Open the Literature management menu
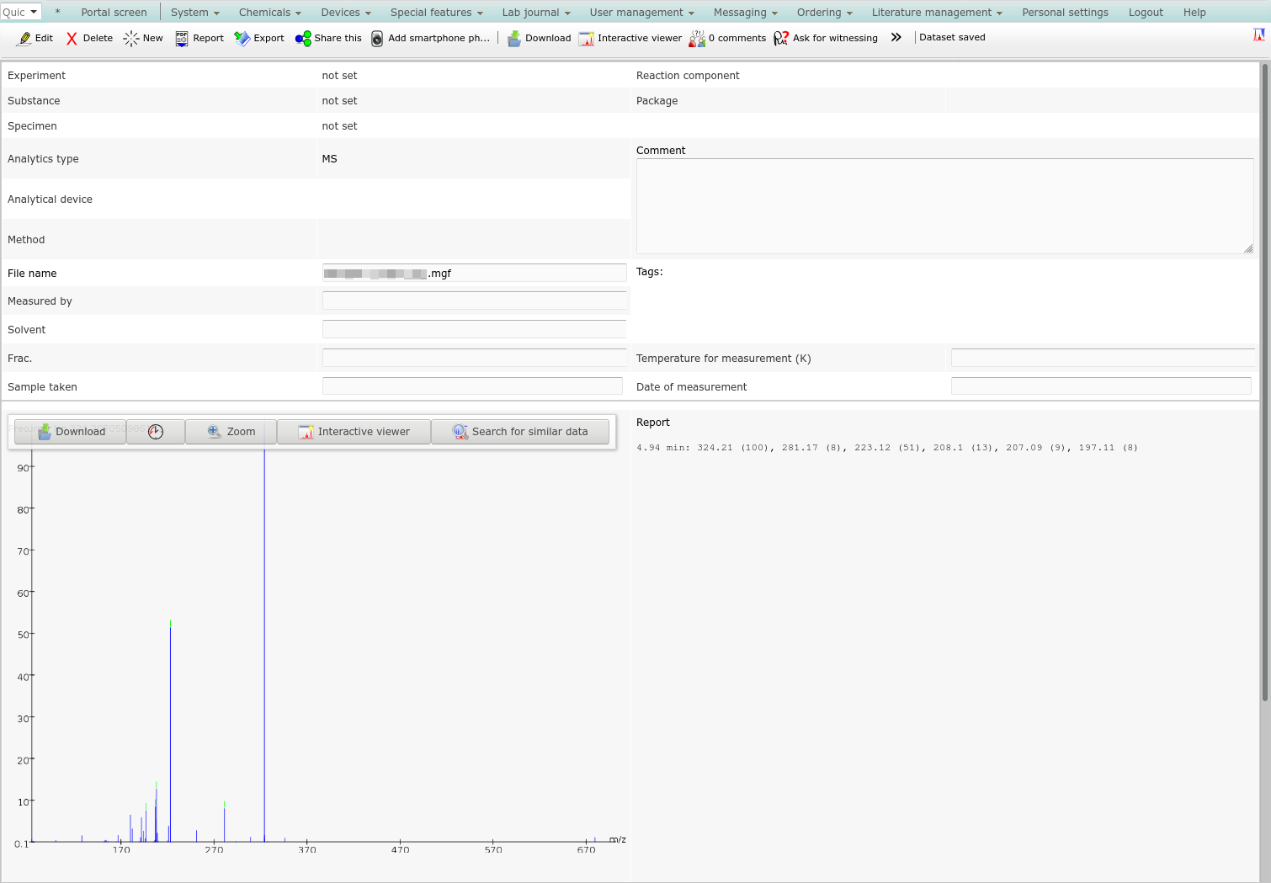 coord(936,13)
